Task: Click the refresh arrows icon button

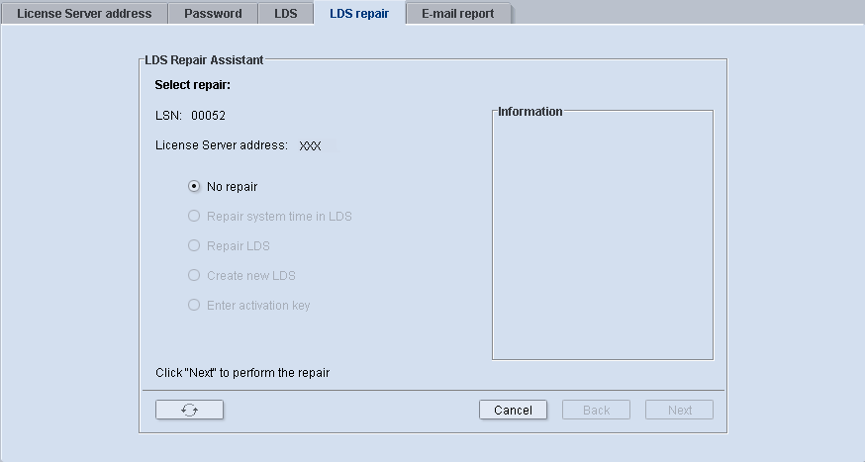Action: [x=189, y=410]
